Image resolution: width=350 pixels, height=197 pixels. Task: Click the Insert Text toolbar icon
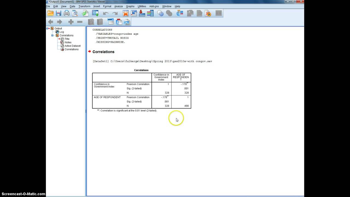(127, 22)
